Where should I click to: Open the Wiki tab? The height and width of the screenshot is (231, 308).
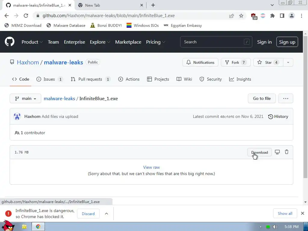click(184, 79)
